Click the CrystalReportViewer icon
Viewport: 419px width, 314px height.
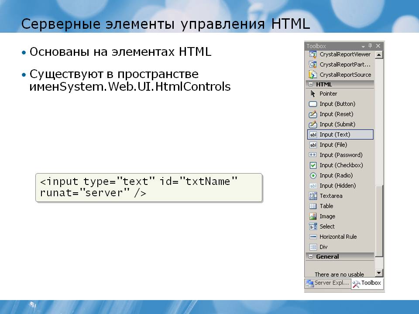313,55
